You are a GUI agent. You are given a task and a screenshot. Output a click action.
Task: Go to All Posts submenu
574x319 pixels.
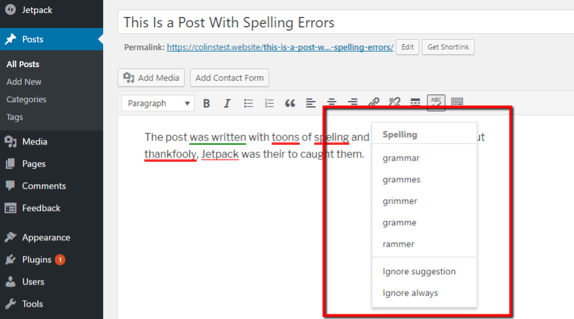point(23,64)
